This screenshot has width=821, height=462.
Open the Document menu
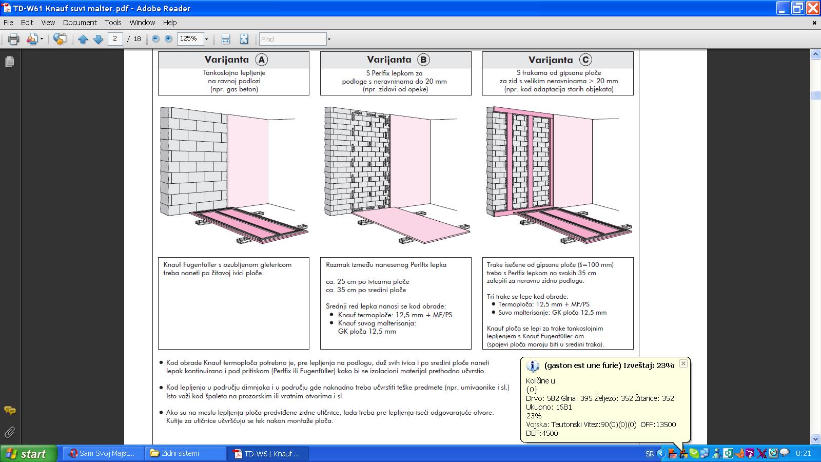pyautogui.click(x=80, y=23)
